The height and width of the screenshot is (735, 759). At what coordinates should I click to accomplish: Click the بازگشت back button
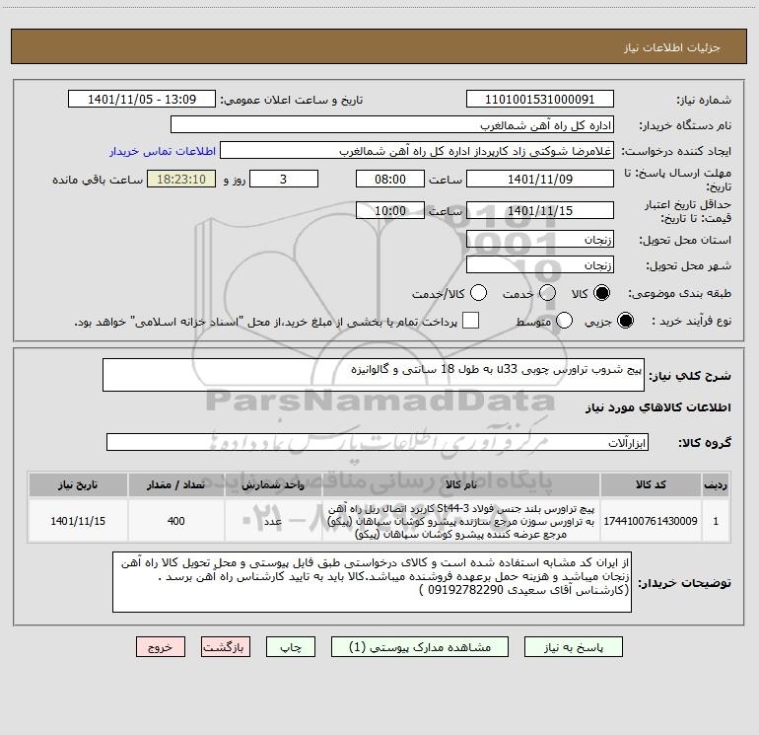(x=226, y=647)
